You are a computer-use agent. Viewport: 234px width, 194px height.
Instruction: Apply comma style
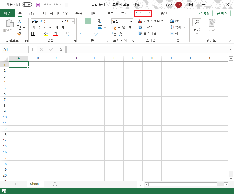click(x=130, y=28)
